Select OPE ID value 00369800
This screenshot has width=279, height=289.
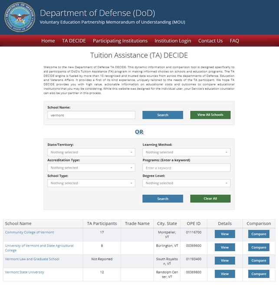pos(194,272)
